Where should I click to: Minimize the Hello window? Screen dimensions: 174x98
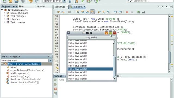tap(106, 33)
